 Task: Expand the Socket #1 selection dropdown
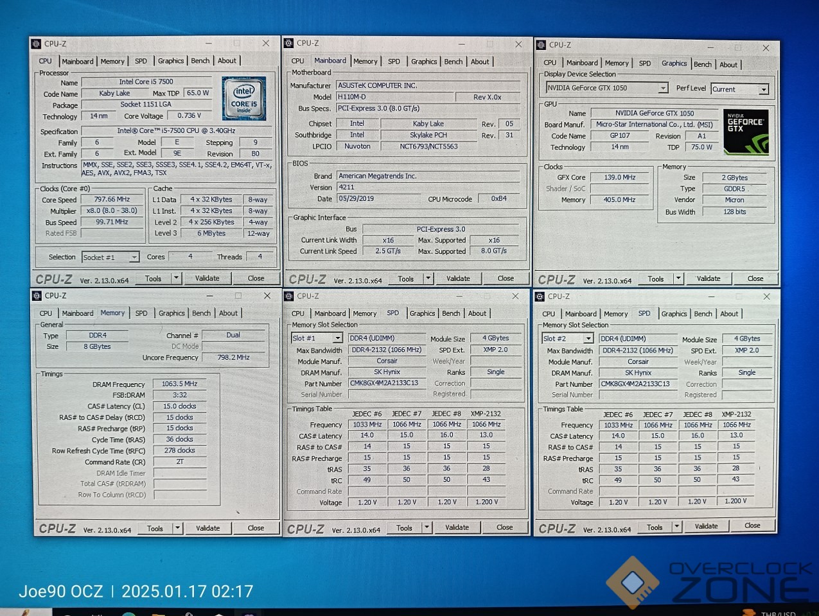coord(134,257)
